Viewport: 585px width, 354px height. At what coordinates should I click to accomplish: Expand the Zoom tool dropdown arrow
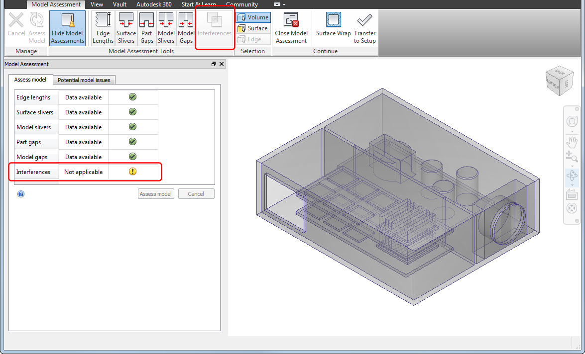(572, 166)
